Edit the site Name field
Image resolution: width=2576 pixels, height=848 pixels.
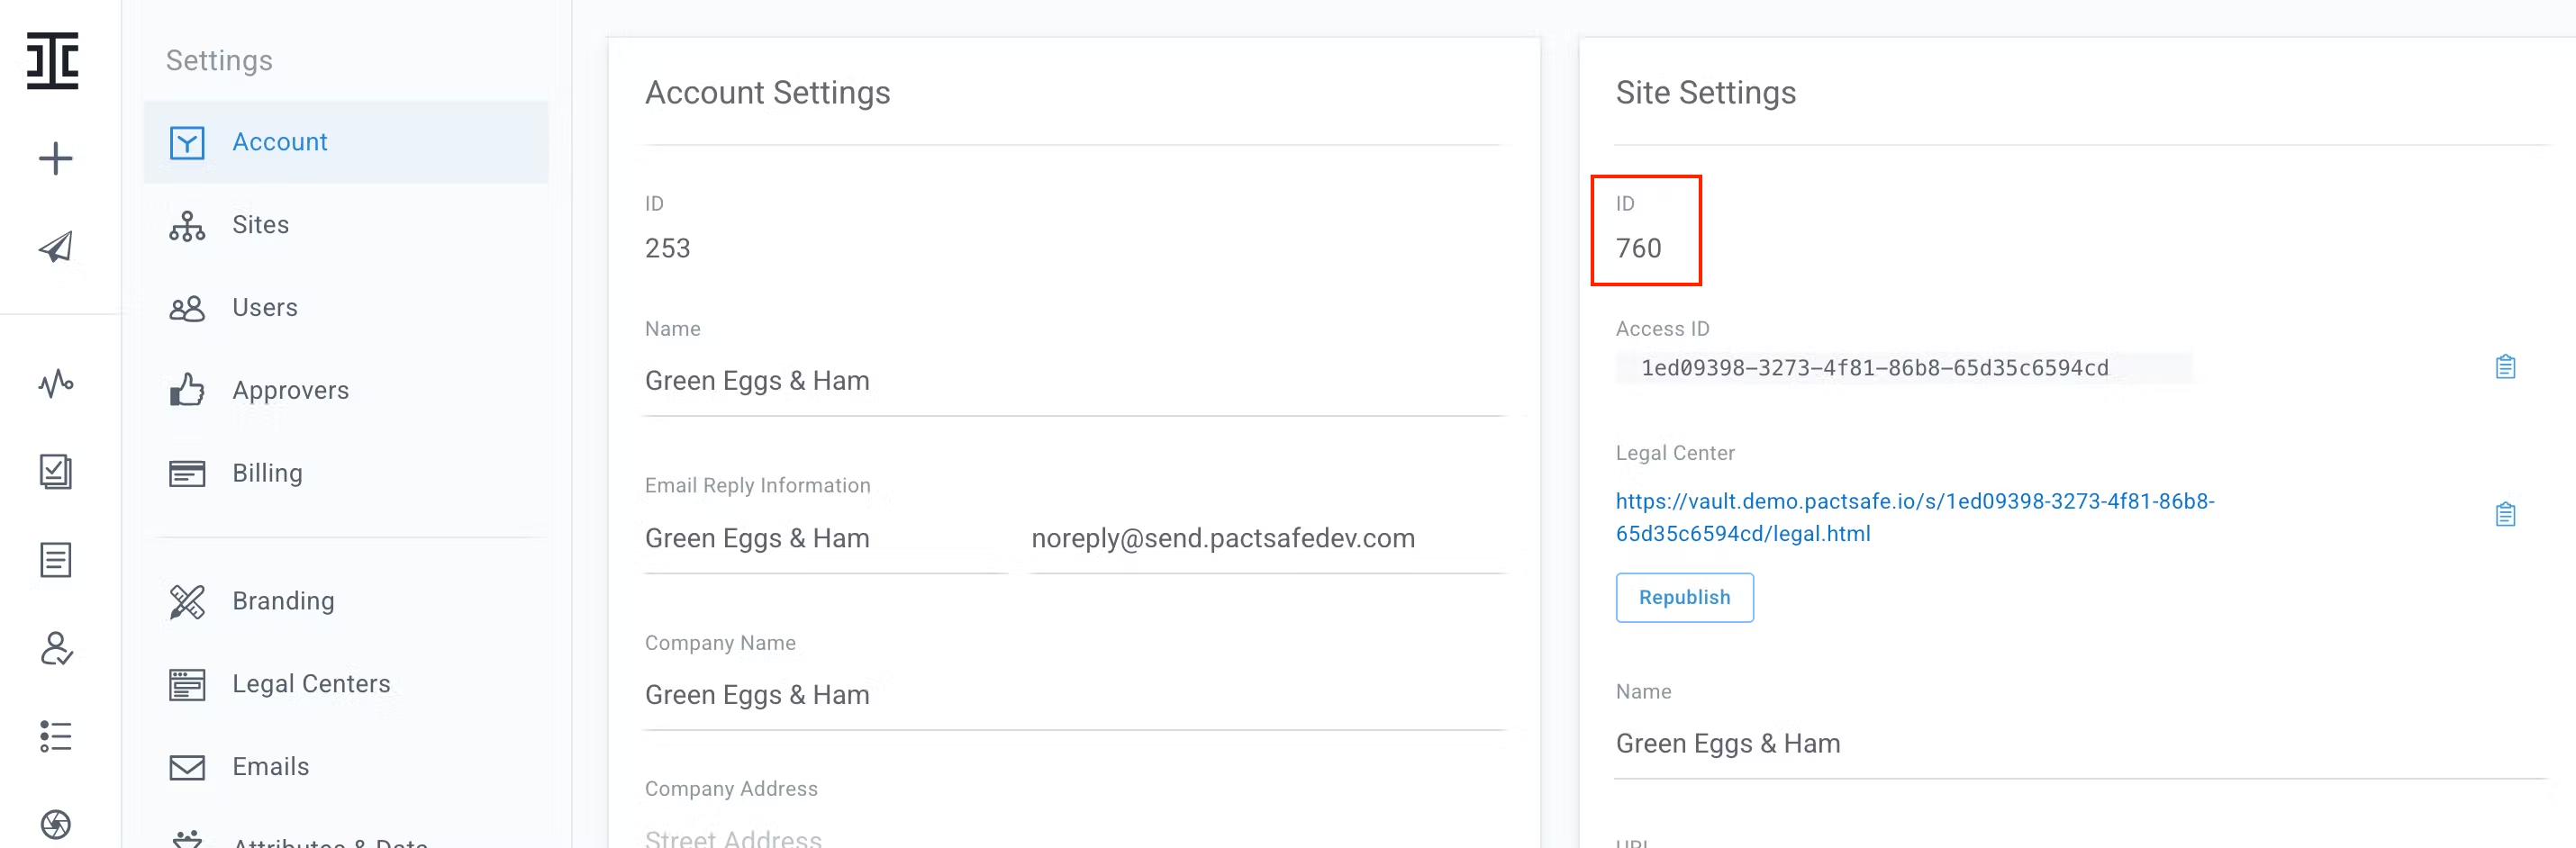pyautogui.click(x=2080, y=744)
